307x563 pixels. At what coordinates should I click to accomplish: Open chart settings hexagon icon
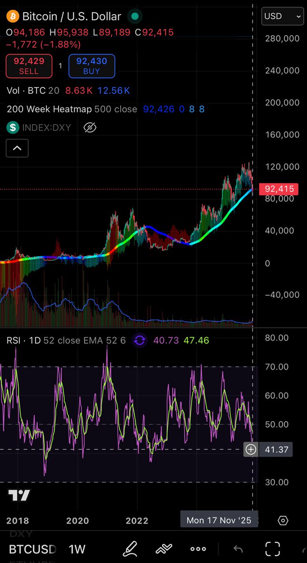(283, 520)
